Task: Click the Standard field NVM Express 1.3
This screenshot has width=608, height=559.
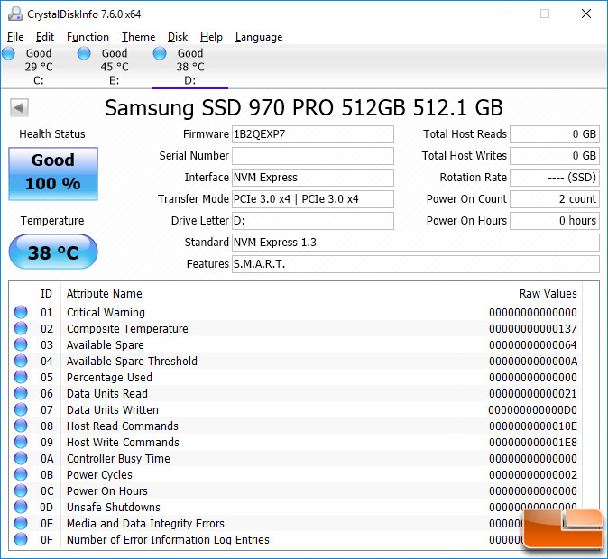Action: point(416,243)
